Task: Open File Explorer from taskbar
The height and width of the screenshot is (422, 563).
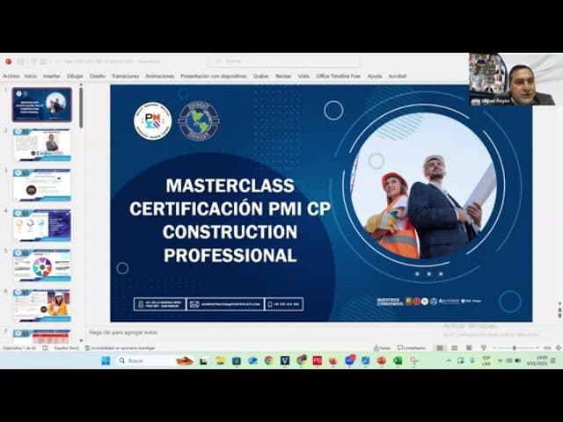Action: tap(220, 360)
